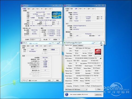Toggle the CUDA checkbox
Screen dimensions: 132x99
pyautogui.click(x=80, y=86)
